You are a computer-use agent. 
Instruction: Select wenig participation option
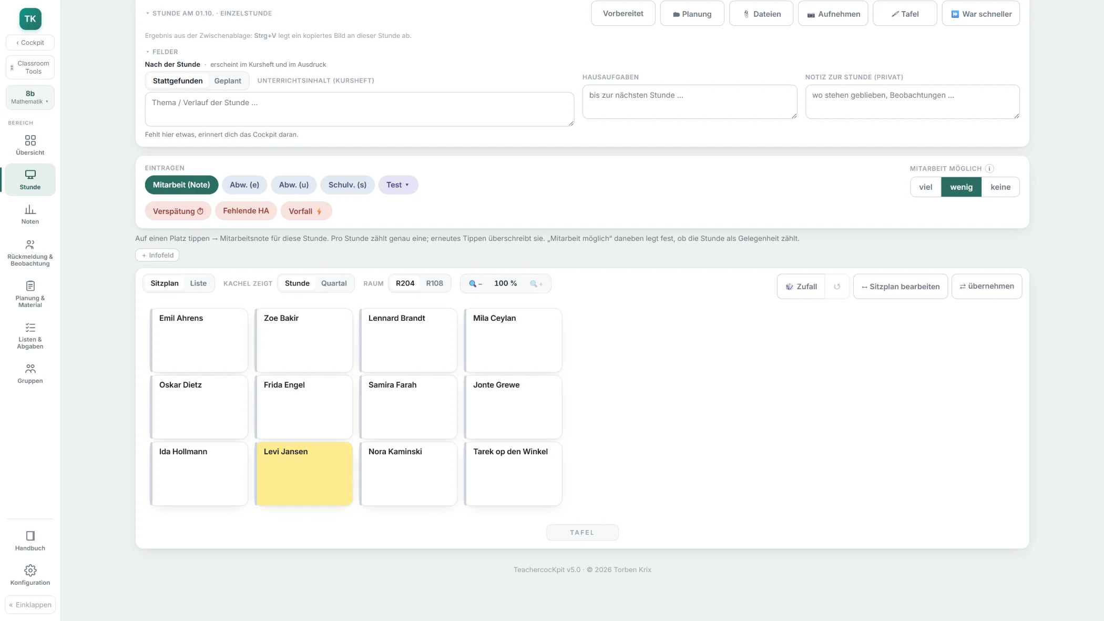pyautogui.click(x=961, y=187)
